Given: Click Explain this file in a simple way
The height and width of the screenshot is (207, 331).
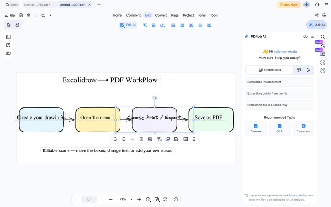Looking at the screenshot, I should pyautogui.click(x=280, y=105).
